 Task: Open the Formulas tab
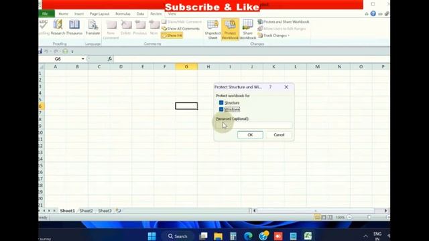coord(123,13)
